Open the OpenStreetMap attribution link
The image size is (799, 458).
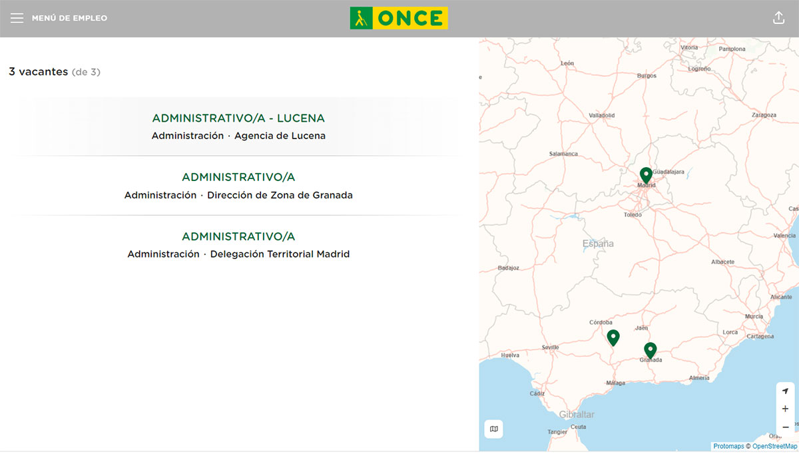(774, 447)
